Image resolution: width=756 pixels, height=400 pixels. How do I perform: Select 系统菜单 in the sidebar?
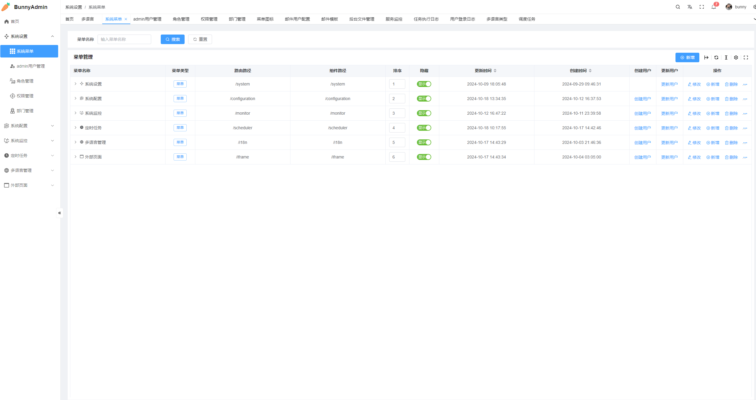(29, 51)
